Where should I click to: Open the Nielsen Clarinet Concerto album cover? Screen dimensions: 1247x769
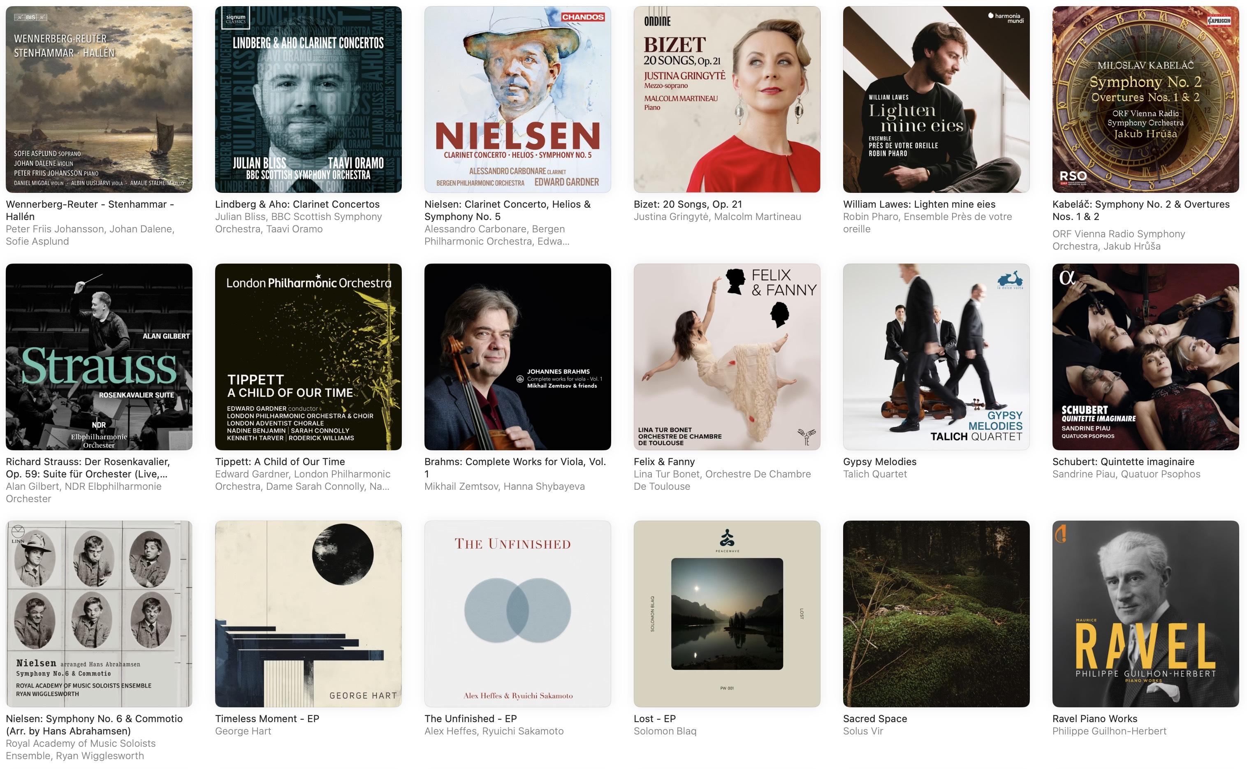(517, 99)
